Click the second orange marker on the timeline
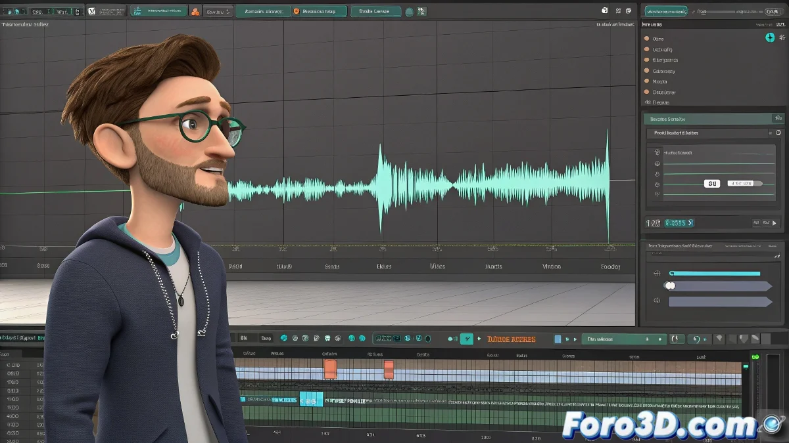 [x=389, y=369]
